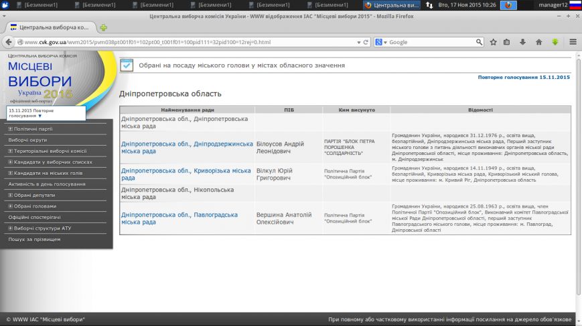Screen dimensions: 582x326
Task: Click the green download add-on icon
Action: (555, 42)
